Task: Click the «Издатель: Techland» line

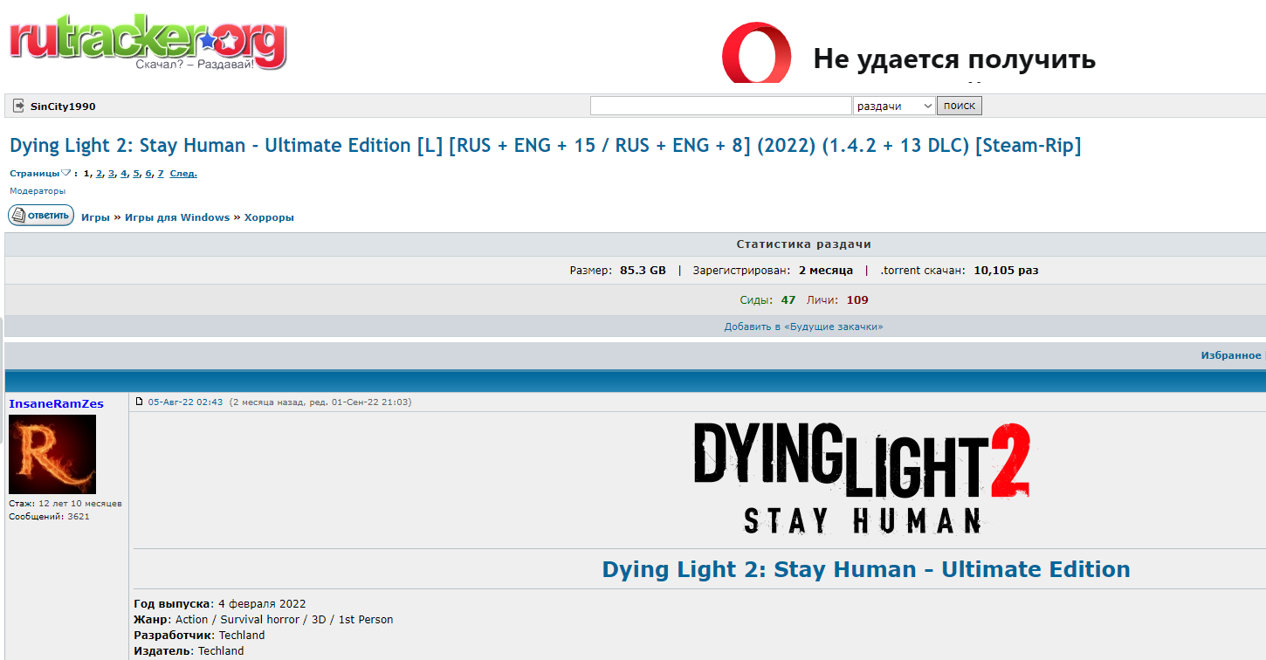Action: pos(189,651)
